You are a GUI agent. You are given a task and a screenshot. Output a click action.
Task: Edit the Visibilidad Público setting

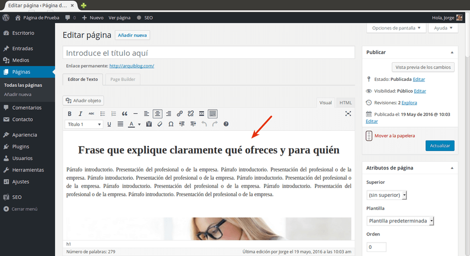coord(420,91)
